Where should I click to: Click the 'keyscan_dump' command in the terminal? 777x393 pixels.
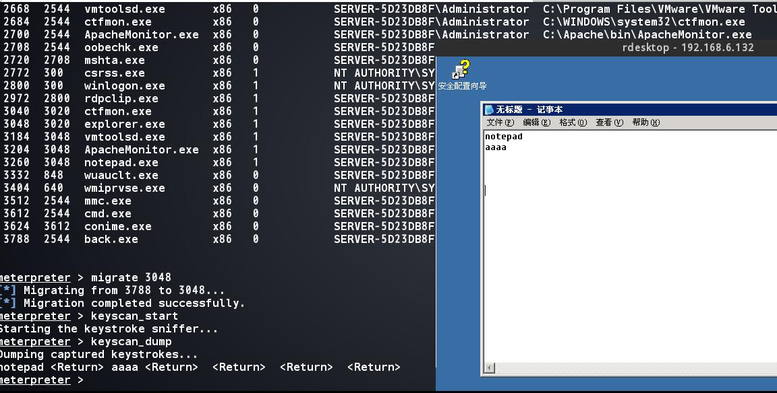tap(131, 342)
